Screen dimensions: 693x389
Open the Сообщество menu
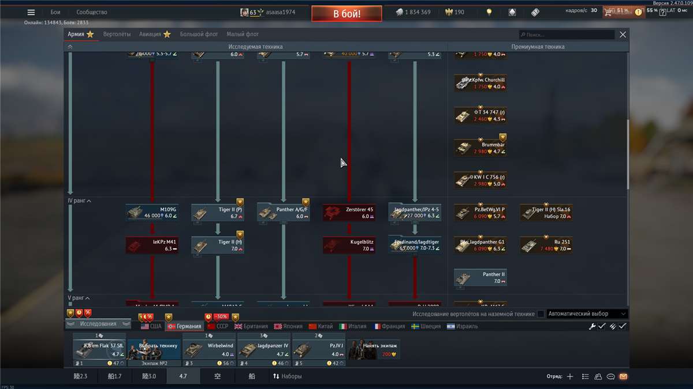(92, 12)
